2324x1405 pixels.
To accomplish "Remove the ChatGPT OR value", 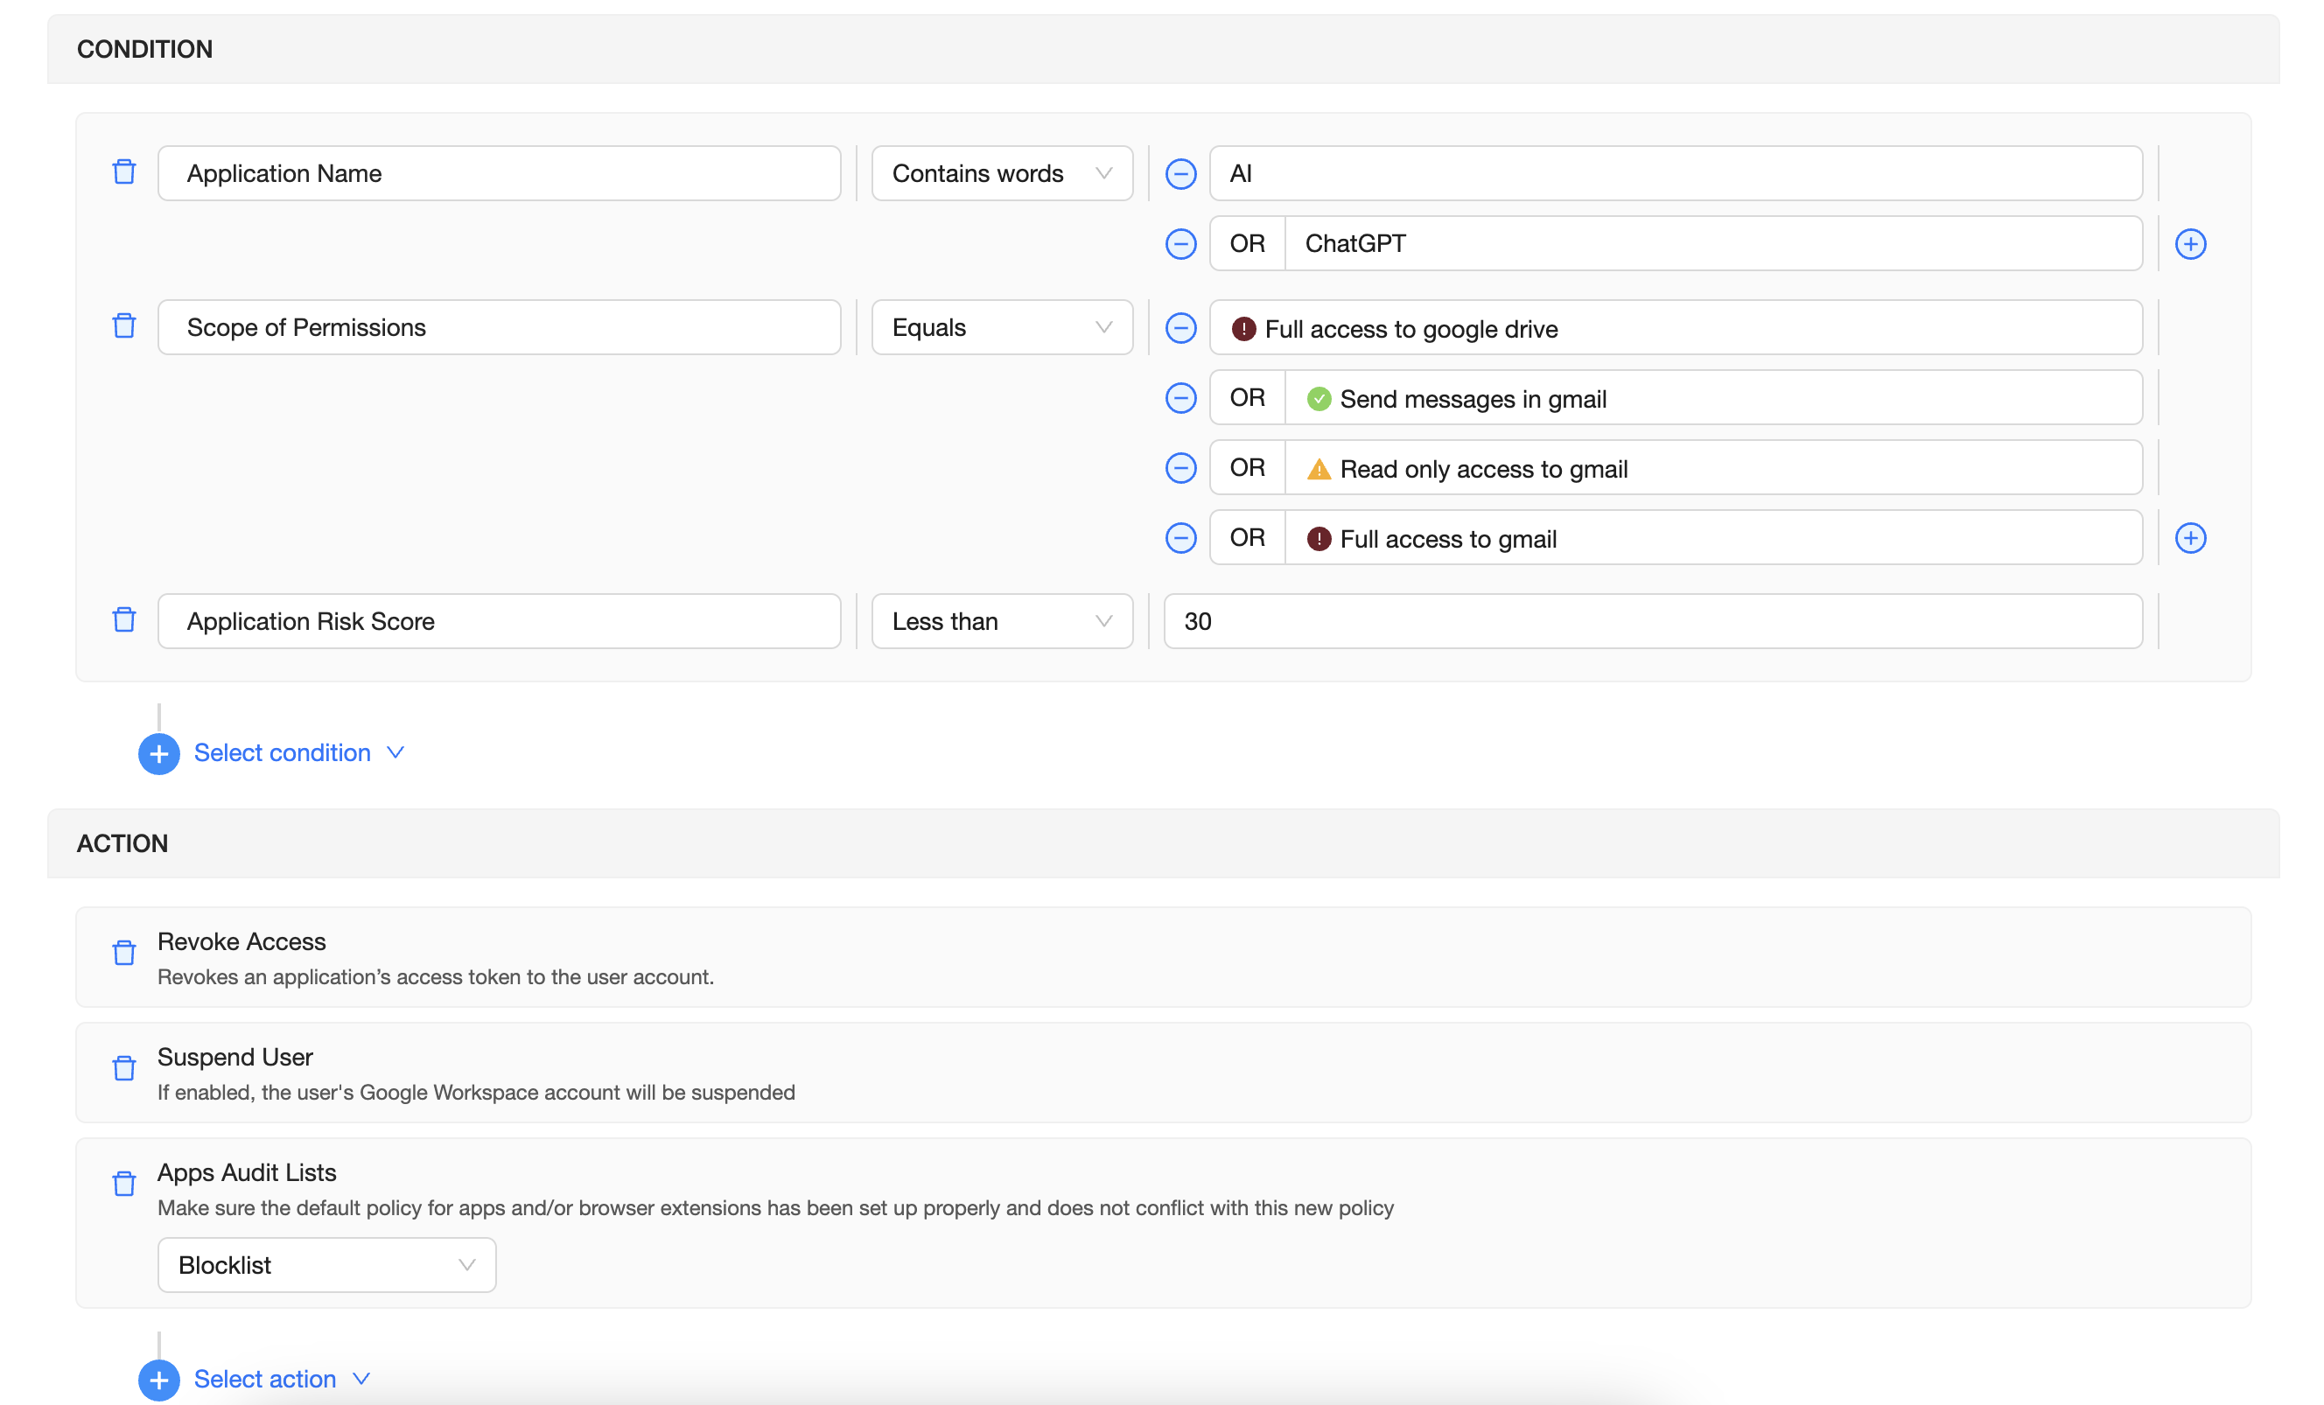I will point(1179,244).
